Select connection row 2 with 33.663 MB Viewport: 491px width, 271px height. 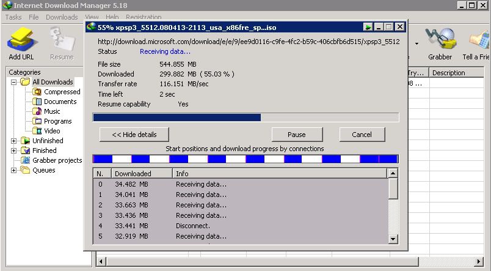241,205
